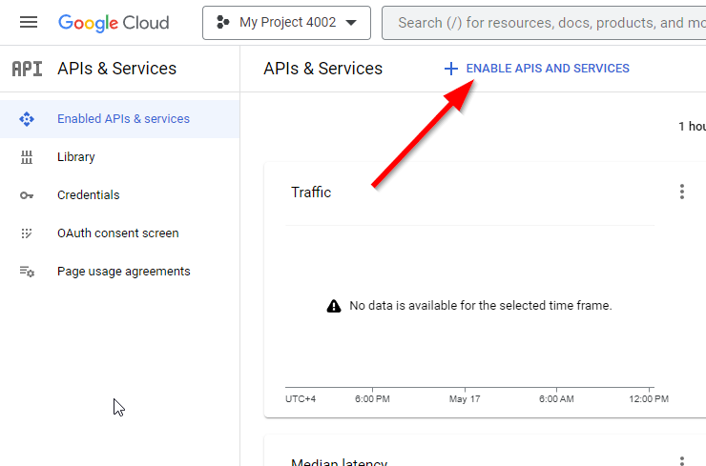The image size is (706, 466).
Task: Click ENABLE APIS AND SERVICES button
Action: tap(536, 69)
